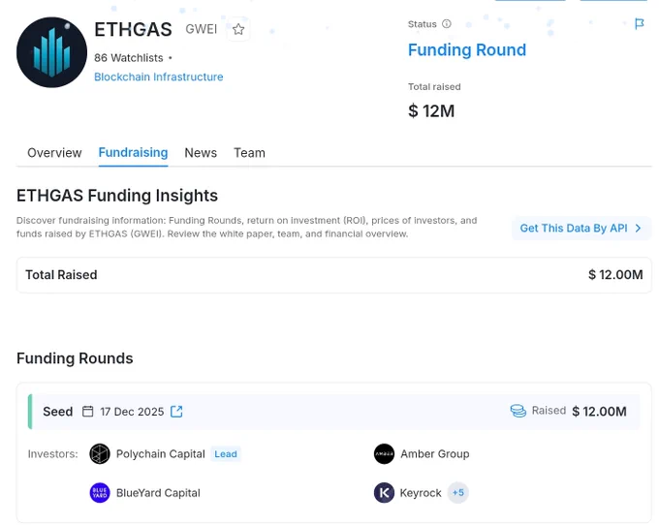Switch to the Overview tab
659x525 pixels.
pyautogui.click(x=54, y=153)
